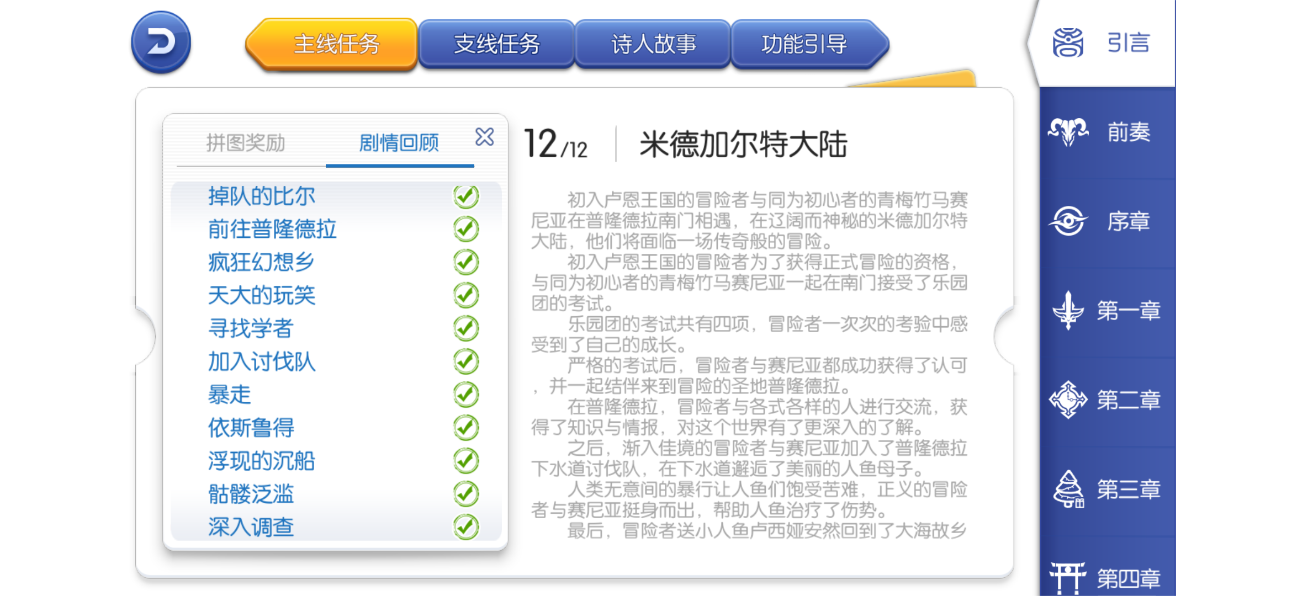Click checkmark beside 骷髅泛滥
Image resolution: width=1292 pixels, height=596 pixels.
[466, 494]
